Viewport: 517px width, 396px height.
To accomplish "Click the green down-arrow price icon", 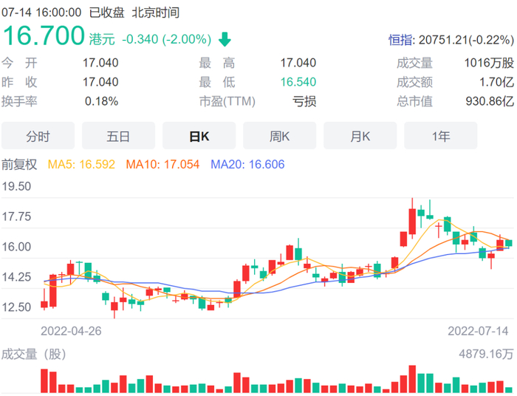I will click(x=225, y=39).
